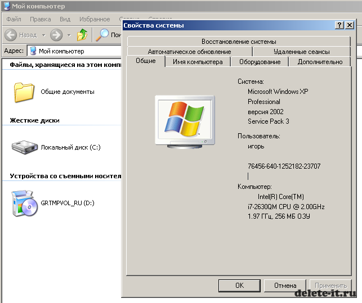Click the Up folder icon in toolbar
The width and height of the screenshot is (362, 303).
point(82,35)
